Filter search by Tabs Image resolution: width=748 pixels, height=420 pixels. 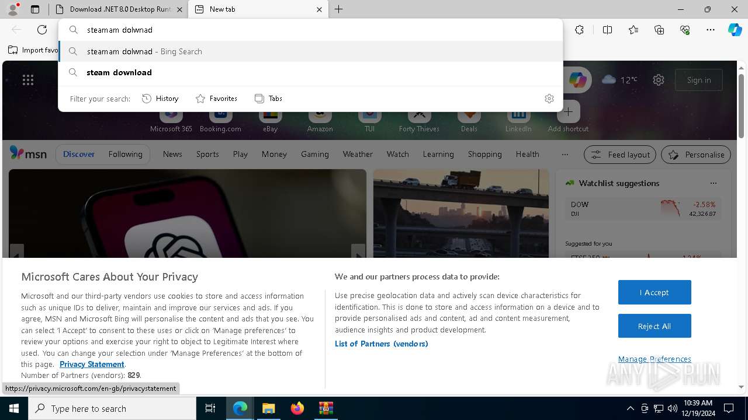268,99
